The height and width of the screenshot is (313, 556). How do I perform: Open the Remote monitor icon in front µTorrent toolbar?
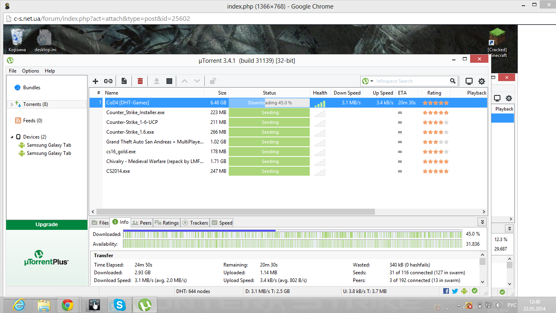pyautogui.click(x=469, y=81)
